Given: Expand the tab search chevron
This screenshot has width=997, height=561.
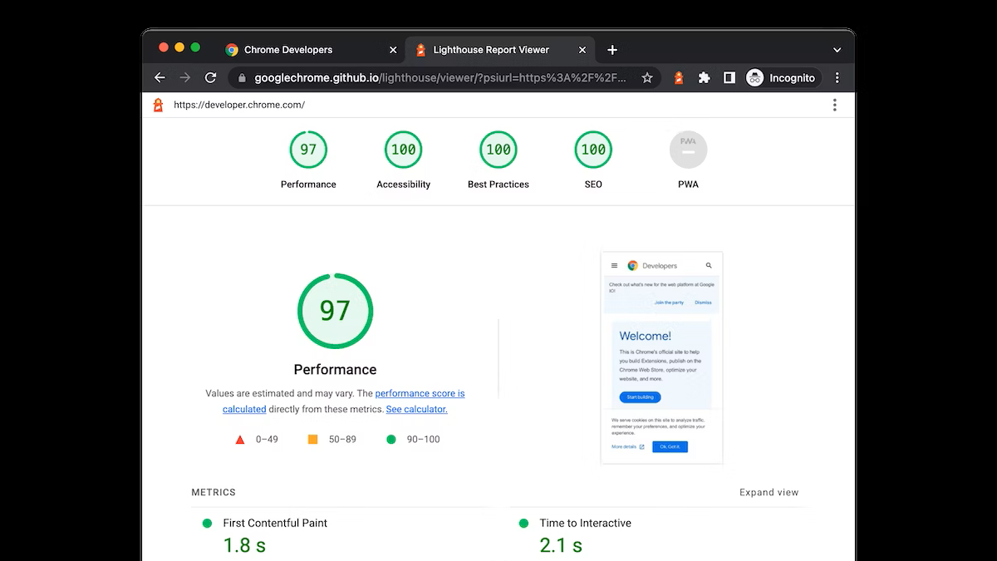Looking at the screenshot, I should pos(837,50).
